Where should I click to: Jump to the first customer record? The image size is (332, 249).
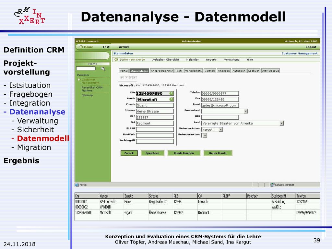click(x=122, y=78)
